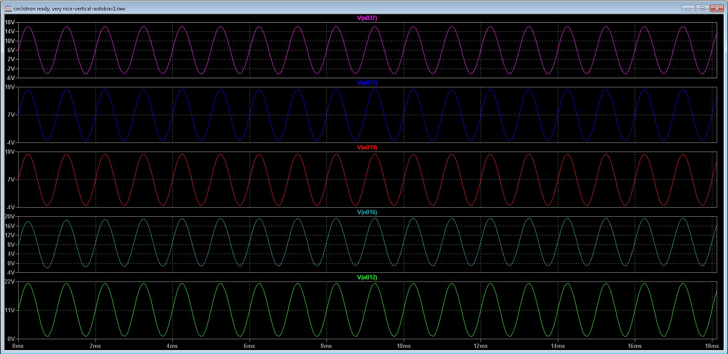Click the 2ms label on the time axis
This screenshot has height=354, width=728.
[x=95, y=346]
